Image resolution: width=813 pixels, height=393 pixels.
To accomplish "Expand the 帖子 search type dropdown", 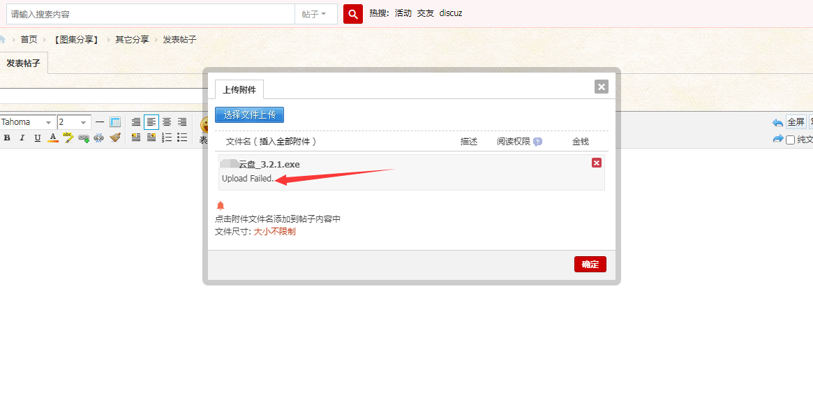I will (315, 14).
